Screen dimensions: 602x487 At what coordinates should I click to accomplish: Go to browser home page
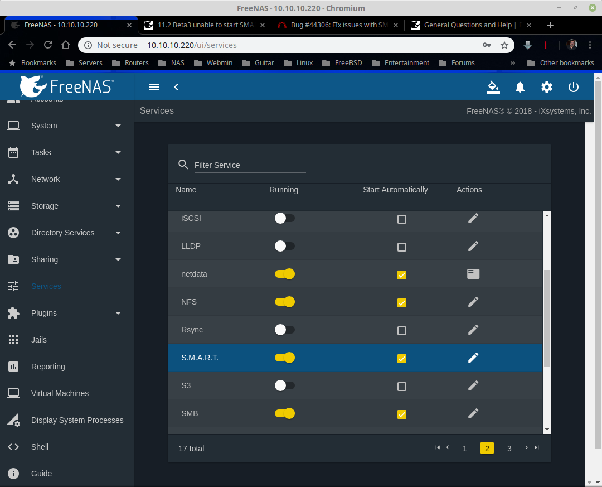[66, 45]
